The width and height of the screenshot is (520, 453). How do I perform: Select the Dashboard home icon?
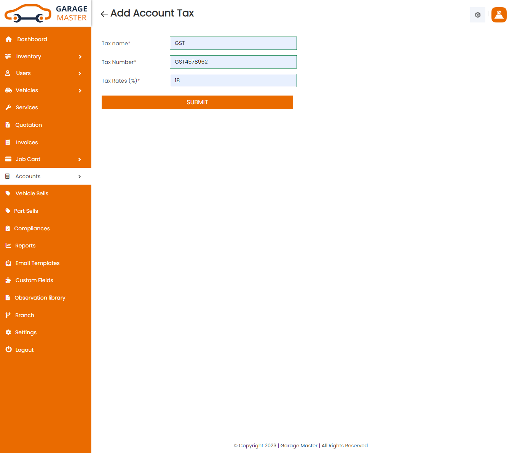pyautogui.click(x=8, y=39)
